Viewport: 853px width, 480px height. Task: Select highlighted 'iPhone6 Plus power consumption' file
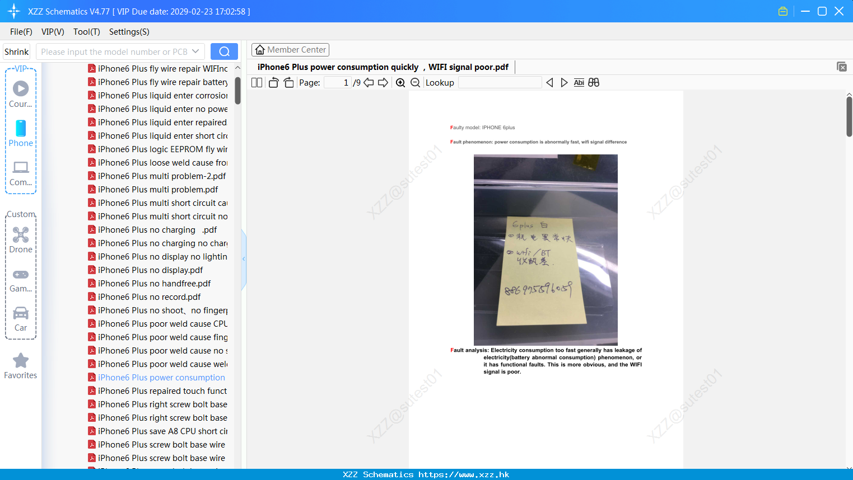click(x=157, y=378)
